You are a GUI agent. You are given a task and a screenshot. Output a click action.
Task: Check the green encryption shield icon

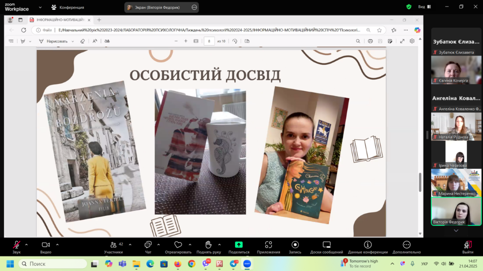(x=409, y=7)
